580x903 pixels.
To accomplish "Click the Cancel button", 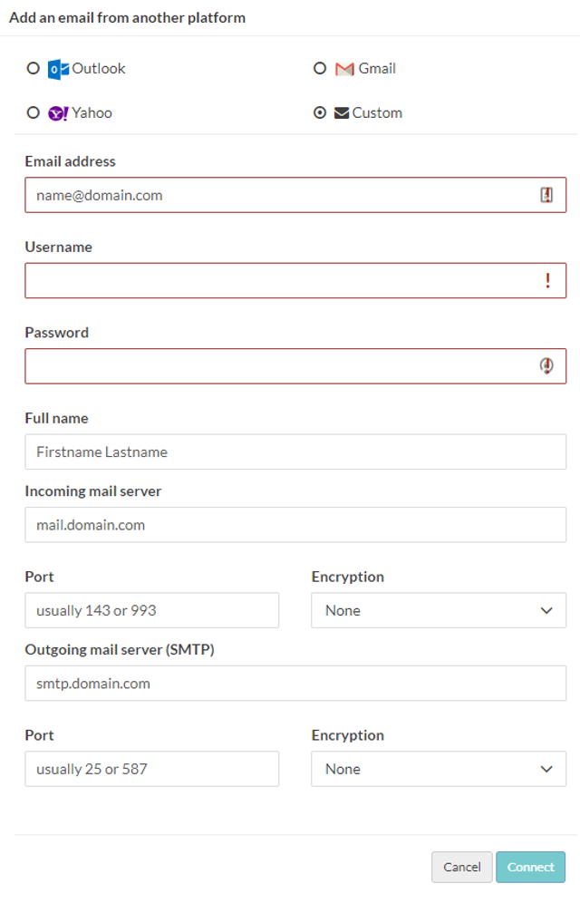I will tap(462, 867).
